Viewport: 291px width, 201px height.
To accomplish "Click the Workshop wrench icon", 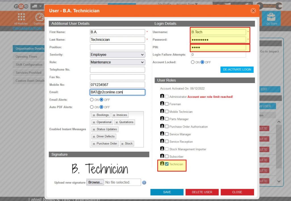I will (269, 6).
